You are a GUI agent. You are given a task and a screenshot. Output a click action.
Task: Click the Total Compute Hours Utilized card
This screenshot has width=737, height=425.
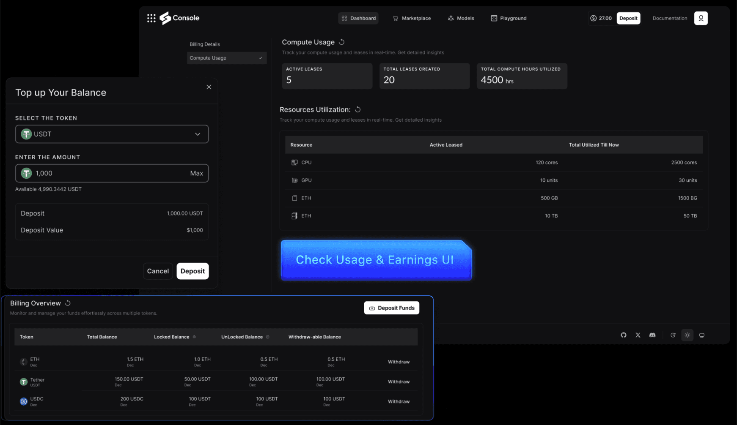click(522, 76)
